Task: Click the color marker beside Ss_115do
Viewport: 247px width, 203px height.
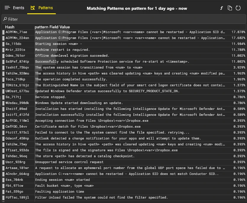Action: (3, 44)
